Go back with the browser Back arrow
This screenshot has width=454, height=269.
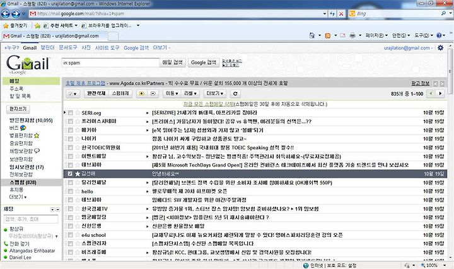pos(6,14)
